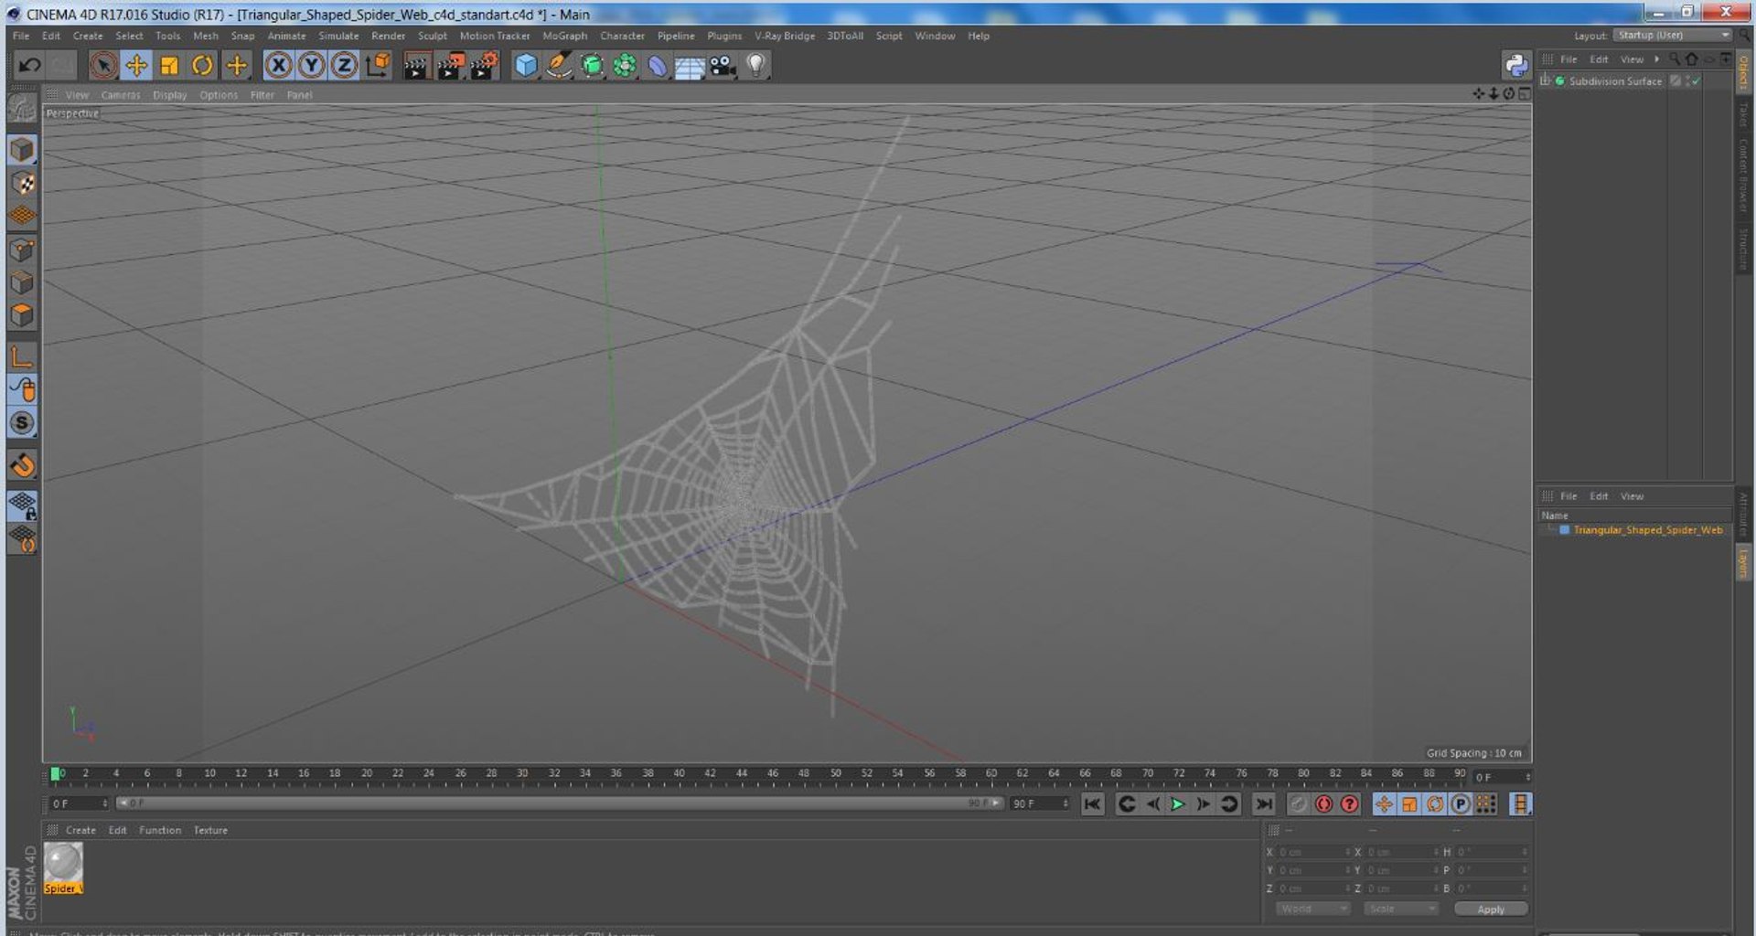The width and height of the screenshot is (1756, 936).
Task: Click the Enable Axis icon in left toolbar
Action: 22,356
